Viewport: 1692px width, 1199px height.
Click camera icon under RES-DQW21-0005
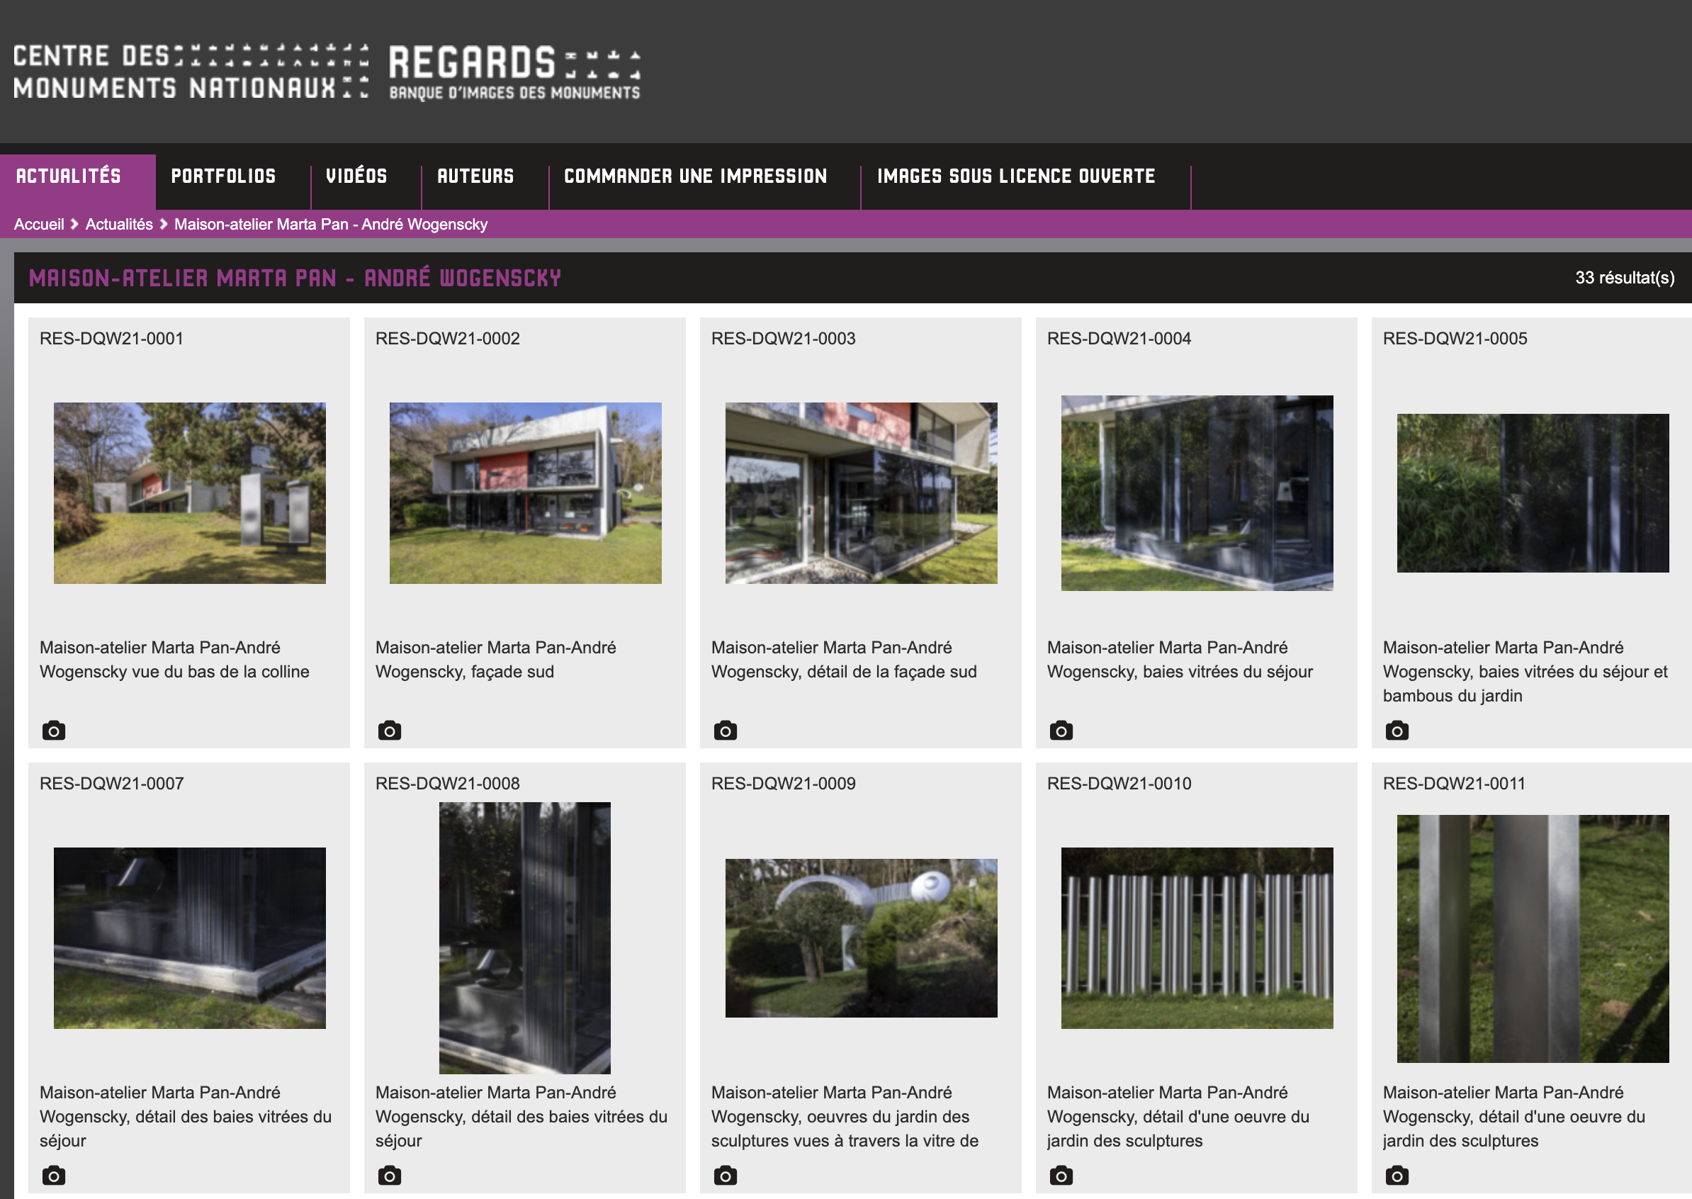coord(1397,731)
